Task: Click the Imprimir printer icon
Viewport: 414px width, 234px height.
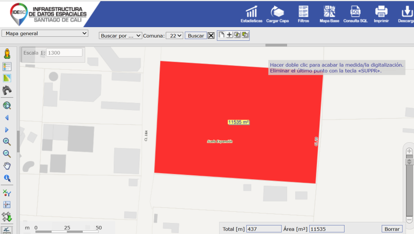Action: pyautogui.click(x=381, y=12)
